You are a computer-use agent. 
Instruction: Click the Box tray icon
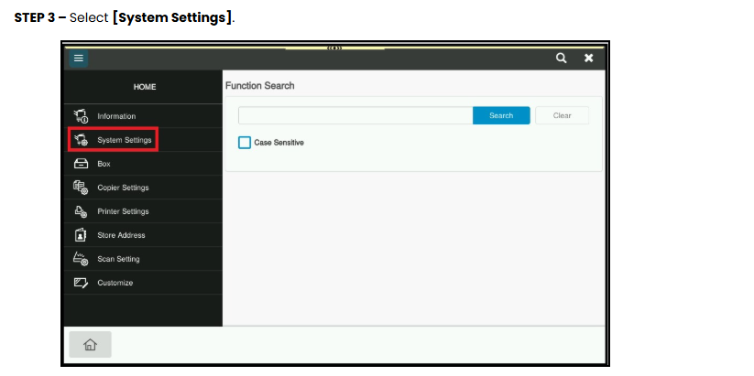81,164
